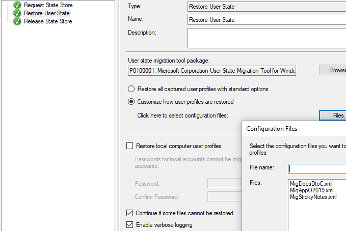This screenshot has height=231, width=346.
Task: Select the Request State Store step label
Action: 48,5
